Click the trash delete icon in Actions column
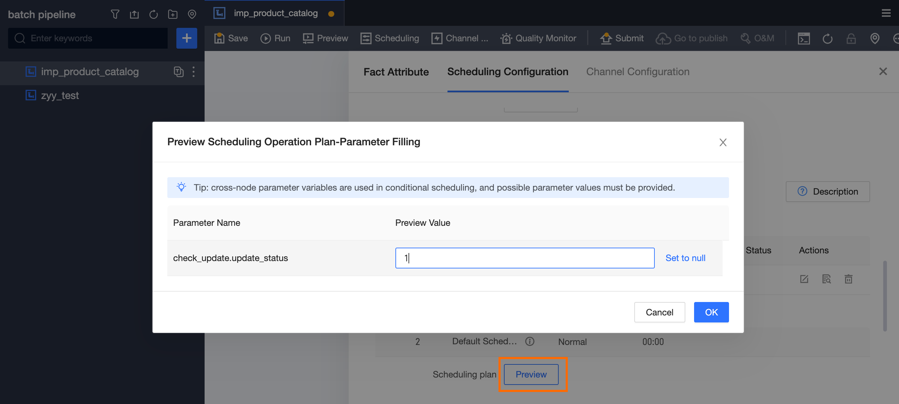The image size is (899, 404). point(848,279)
